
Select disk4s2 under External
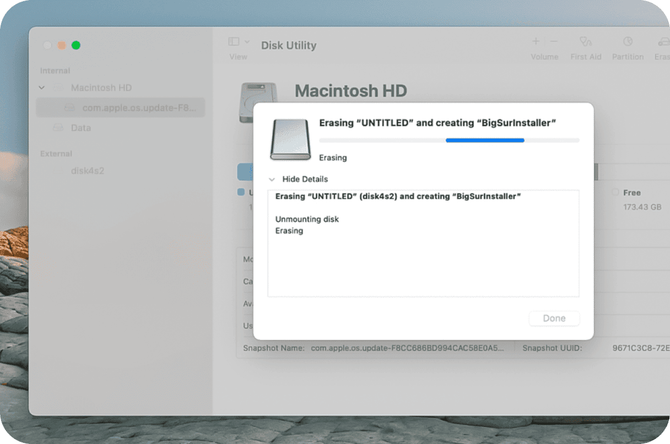88,171
